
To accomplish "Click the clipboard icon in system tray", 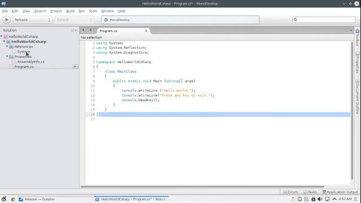I will click(300, 199).
